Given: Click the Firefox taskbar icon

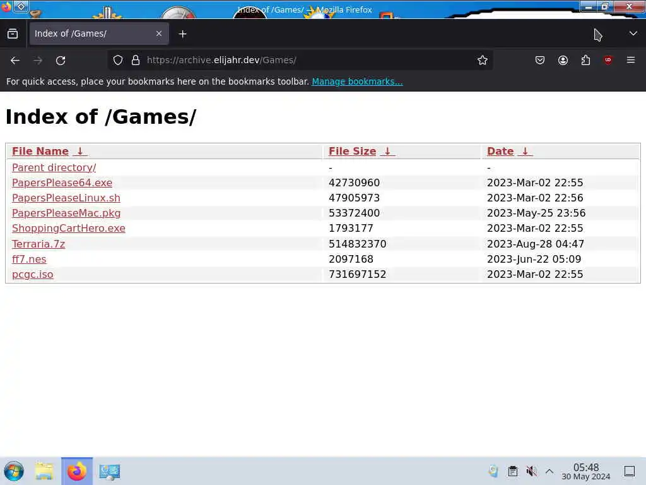Looking at the screenshot, I should point(77,471).
